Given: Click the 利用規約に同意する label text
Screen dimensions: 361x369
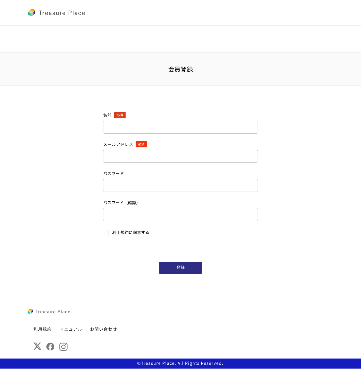Looking at the screenshot, I should [x=131, y=233].
